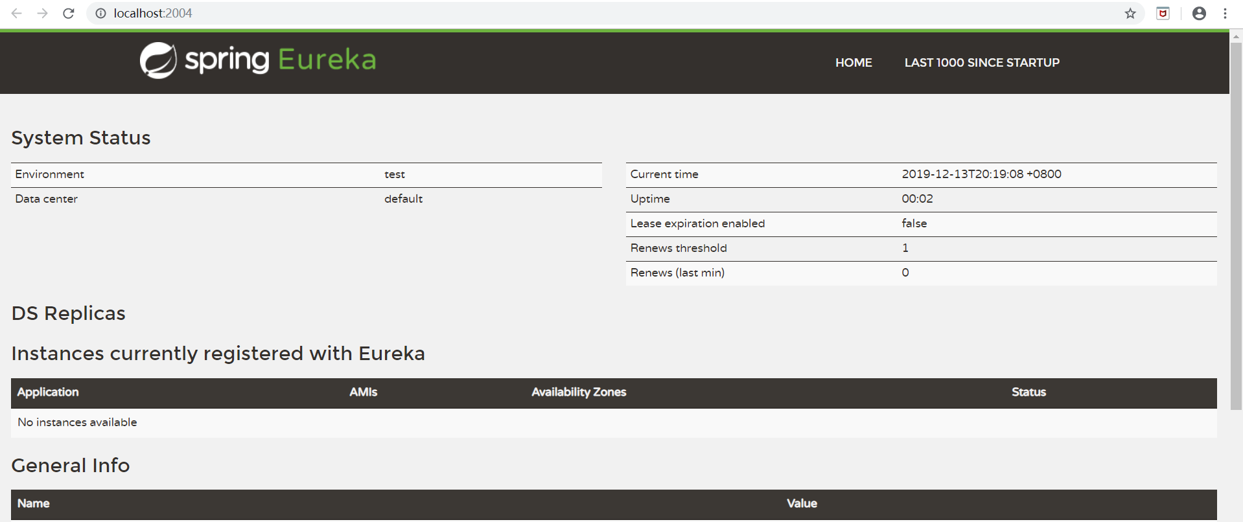Reload the page with refresh icon
1243x522 pixels.
69,13
